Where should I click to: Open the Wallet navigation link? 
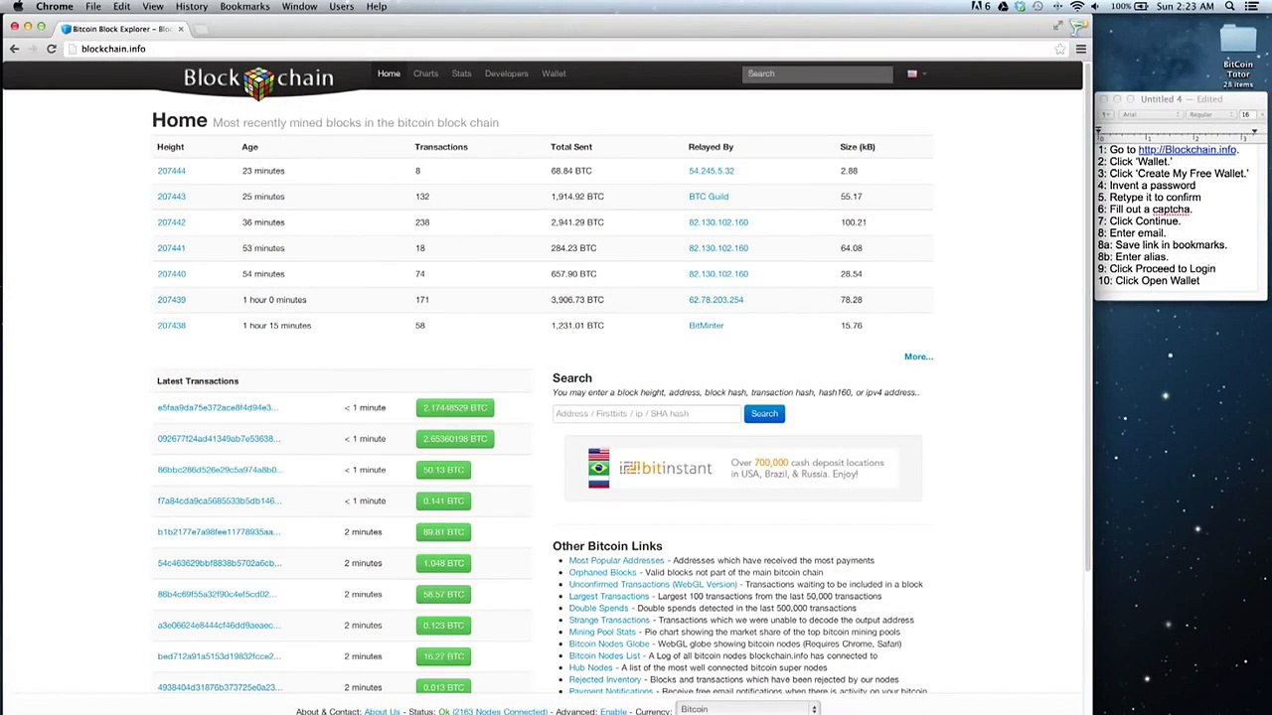pyautogui.click(x=554, y=73)
